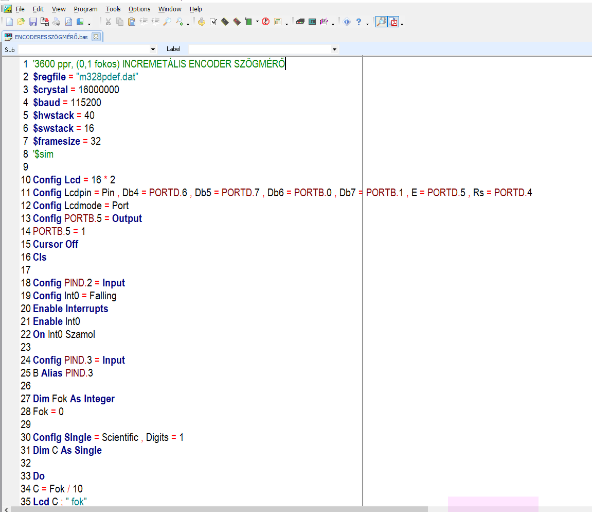This screenshot has height=512, width=592.
Task: Click the Exit door icon
Action: (80, 22)
